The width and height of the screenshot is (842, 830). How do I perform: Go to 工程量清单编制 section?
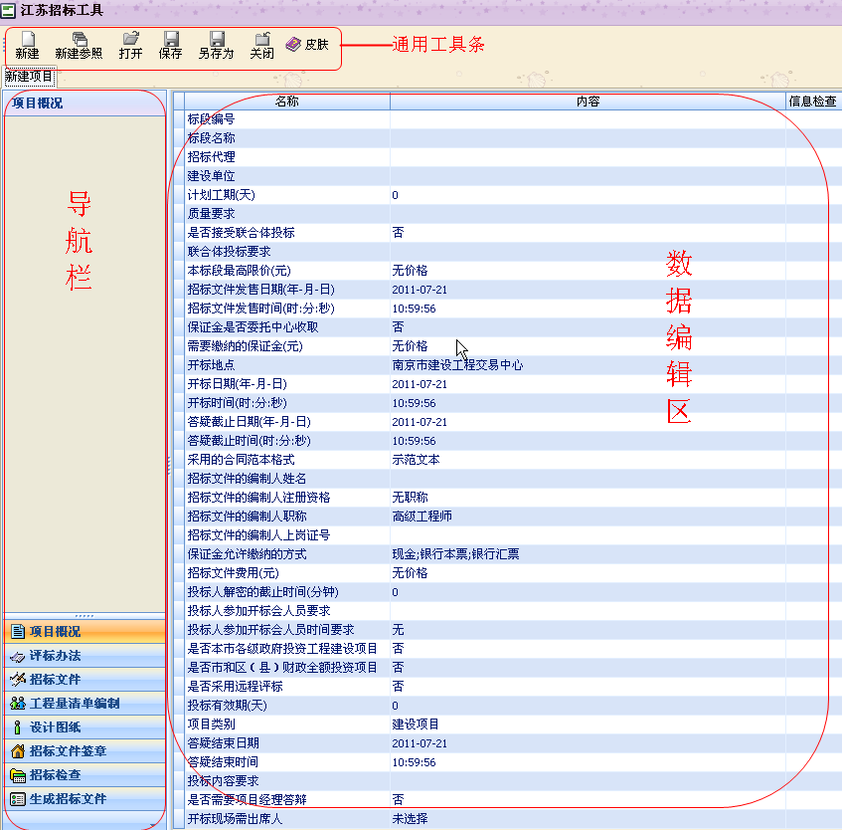84,704
